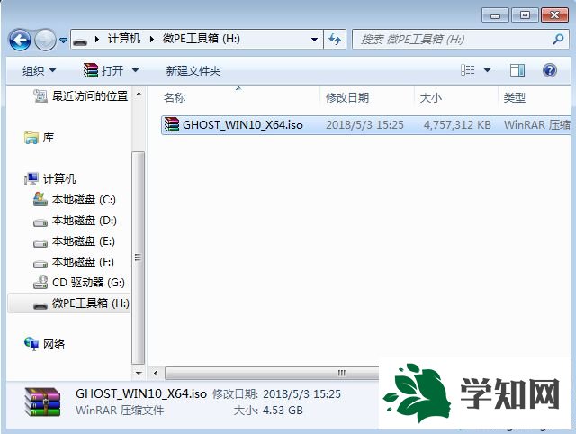Click the 本地磁盘 (E:) drive icon
Image resolution: width=576 pixels, height=434 pixels.
40,243
